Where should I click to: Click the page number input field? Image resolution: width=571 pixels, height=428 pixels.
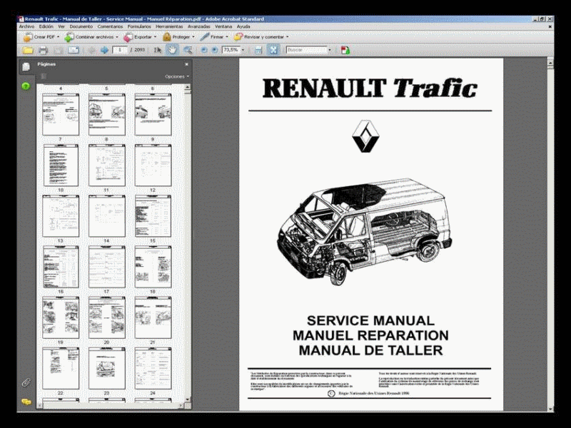point(119,50)
